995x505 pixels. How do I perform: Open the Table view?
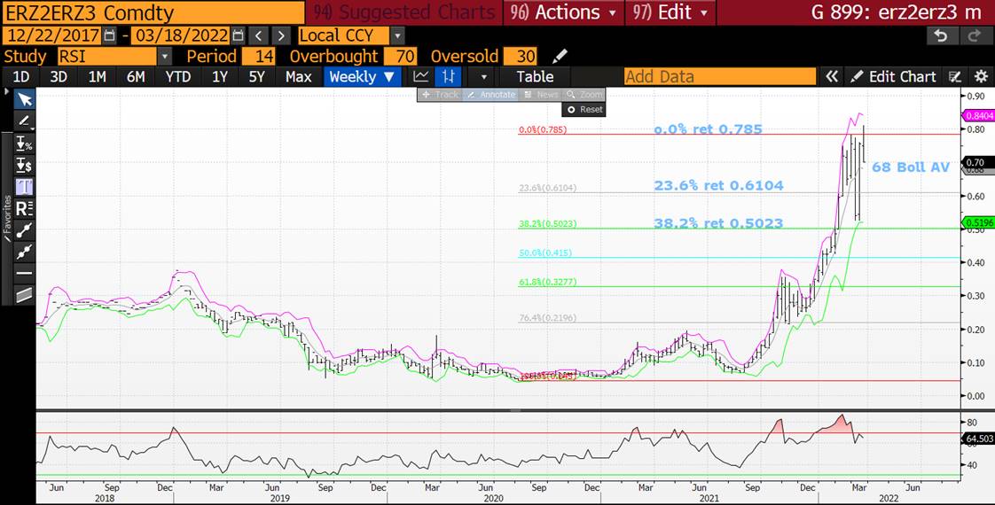pos(535,77)
